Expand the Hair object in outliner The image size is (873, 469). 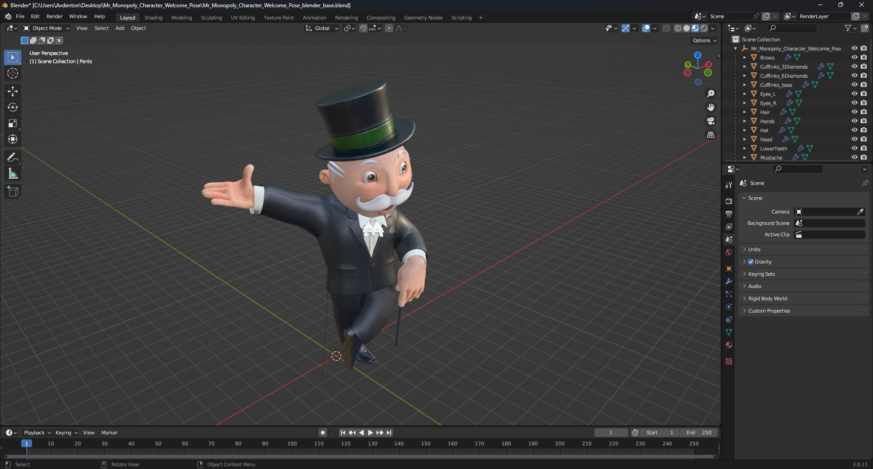pyautogui.click(x=744, y=112)
